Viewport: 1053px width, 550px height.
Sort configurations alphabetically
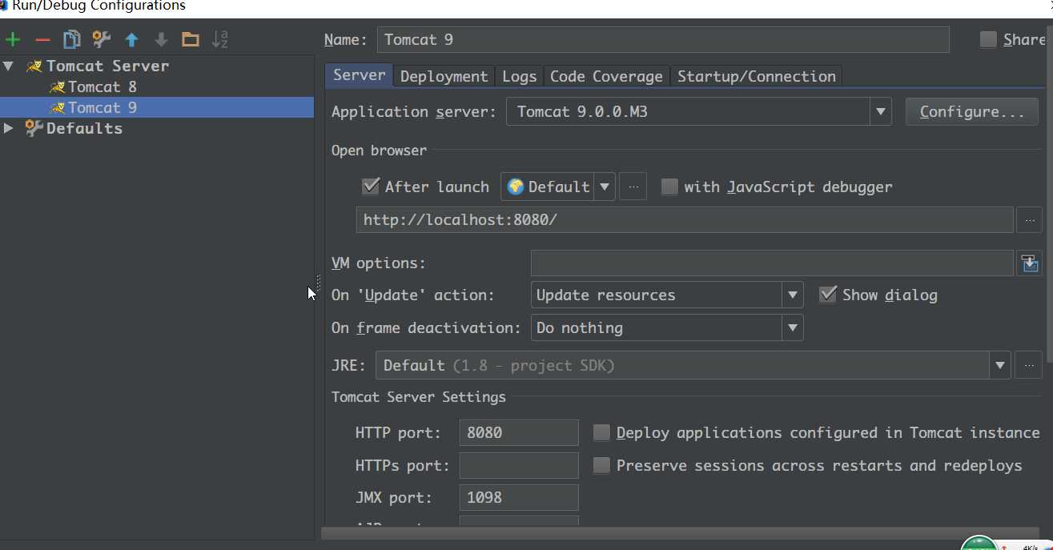(220, 39)
